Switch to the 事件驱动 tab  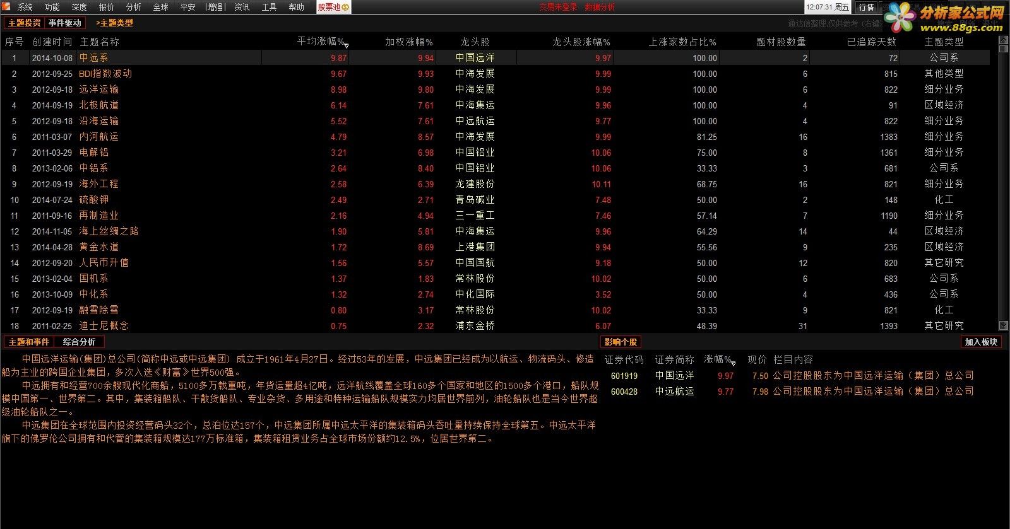point(65,23)
